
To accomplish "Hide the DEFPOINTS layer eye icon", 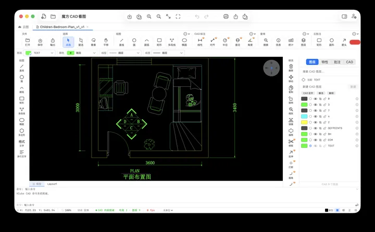I will click(x=315, y=128).
